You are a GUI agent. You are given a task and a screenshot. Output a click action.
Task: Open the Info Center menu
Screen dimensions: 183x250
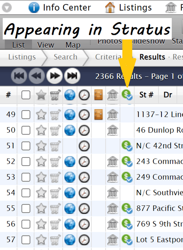tap(60, 7)
